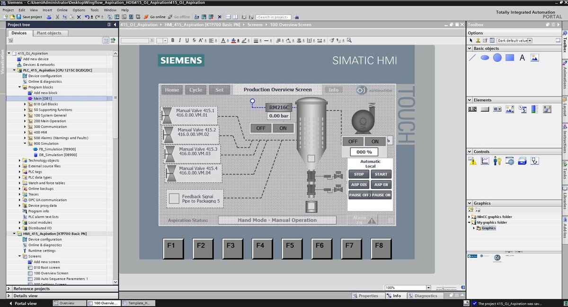This screenshot has width=568, height=307.
Task: Insert the Trend view control
Action: 485,161
